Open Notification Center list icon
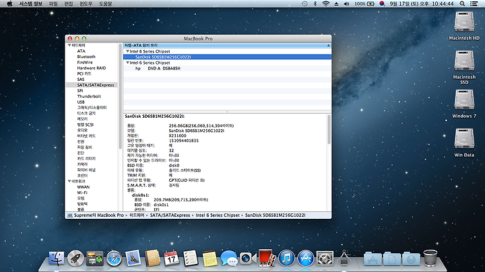485x272 pixels. pyautogui.click(x=474, y=4)
